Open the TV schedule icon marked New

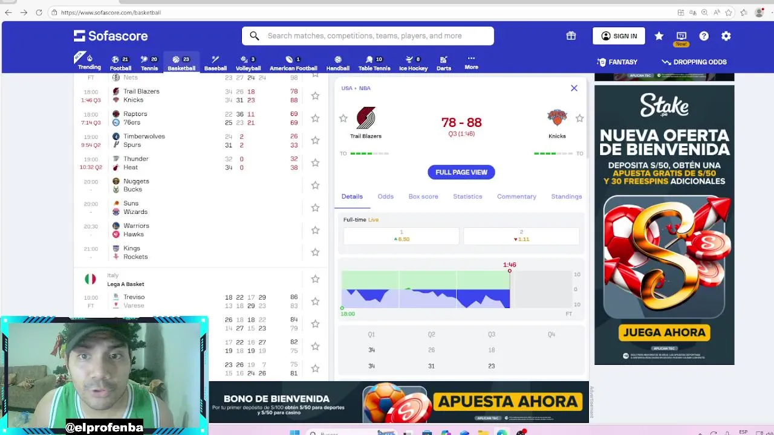click(681, 37)
